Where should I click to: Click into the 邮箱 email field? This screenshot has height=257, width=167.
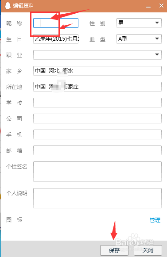97,150
